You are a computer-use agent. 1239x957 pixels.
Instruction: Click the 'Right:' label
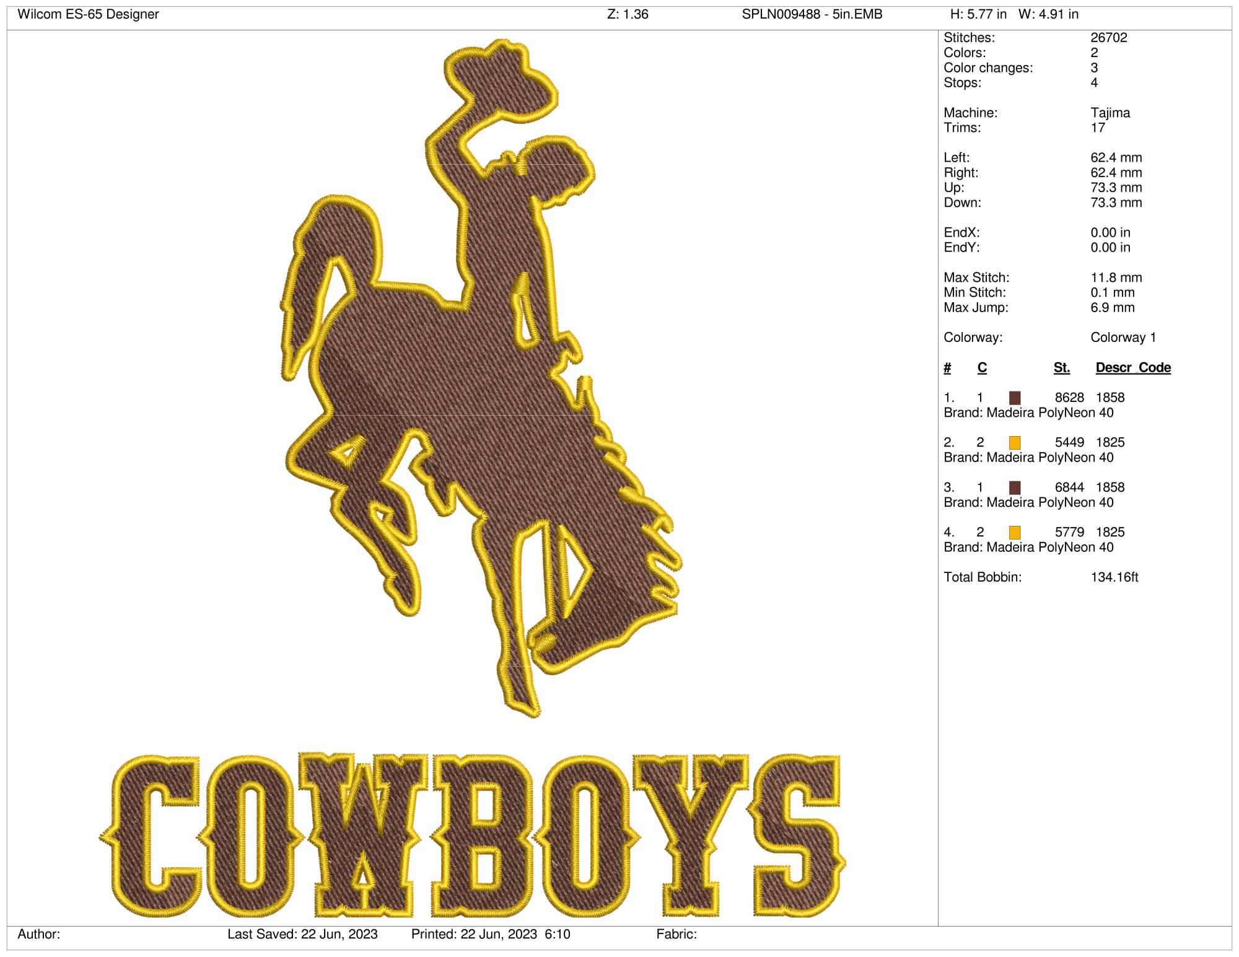(961, 172)
